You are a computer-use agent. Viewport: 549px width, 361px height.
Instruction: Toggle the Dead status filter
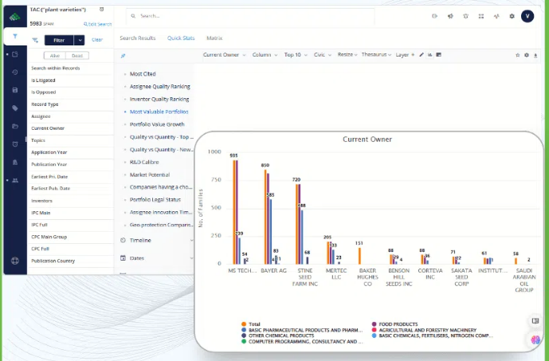coord(76,56)
